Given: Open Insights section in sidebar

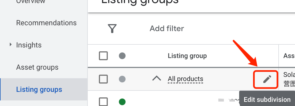Looking at the screenshot, I should pos(29,45).
